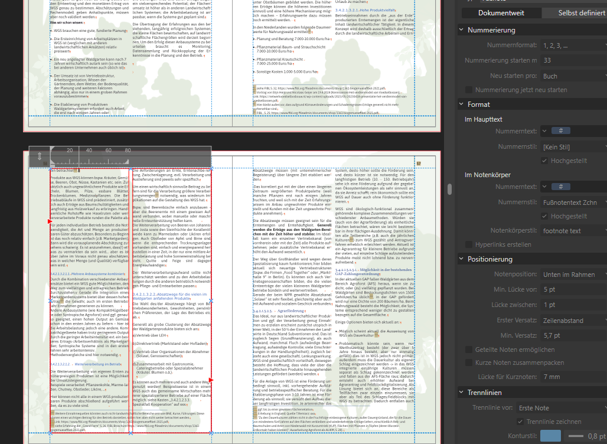Open the Nummernformat dropdown

coord(574,45)
